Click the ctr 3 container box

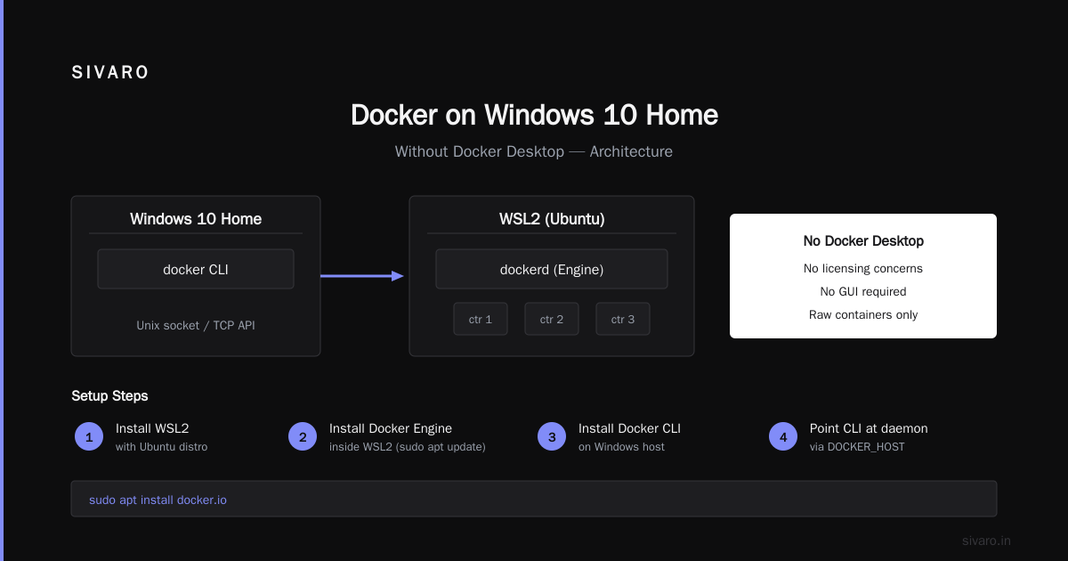pyautogui.click(x=623, y=319)
